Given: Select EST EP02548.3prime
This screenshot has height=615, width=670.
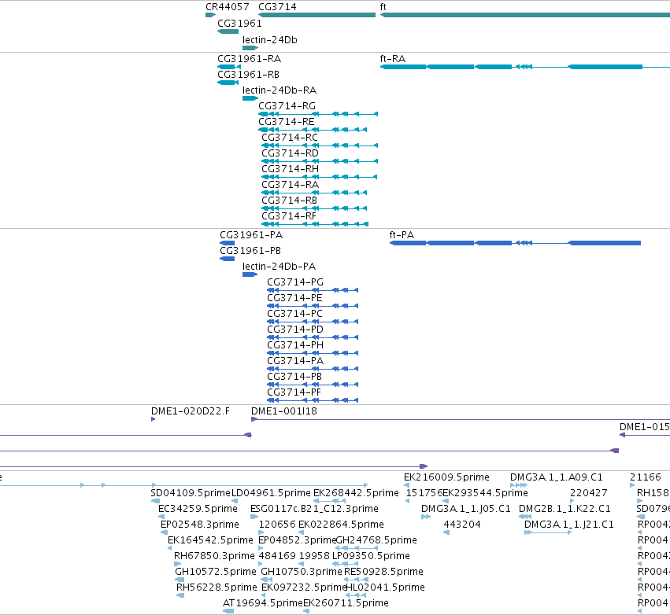Looking at the screenshot, I should 200,525.
